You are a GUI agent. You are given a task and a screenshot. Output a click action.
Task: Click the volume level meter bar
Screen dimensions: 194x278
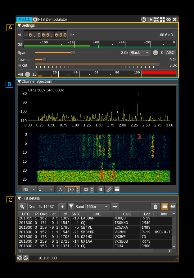(107, 74)
